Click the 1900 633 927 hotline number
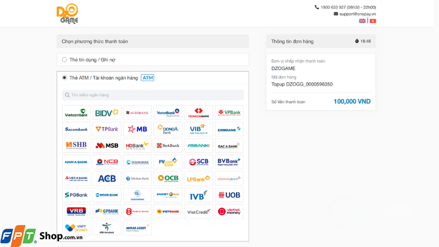 point(333,7)
